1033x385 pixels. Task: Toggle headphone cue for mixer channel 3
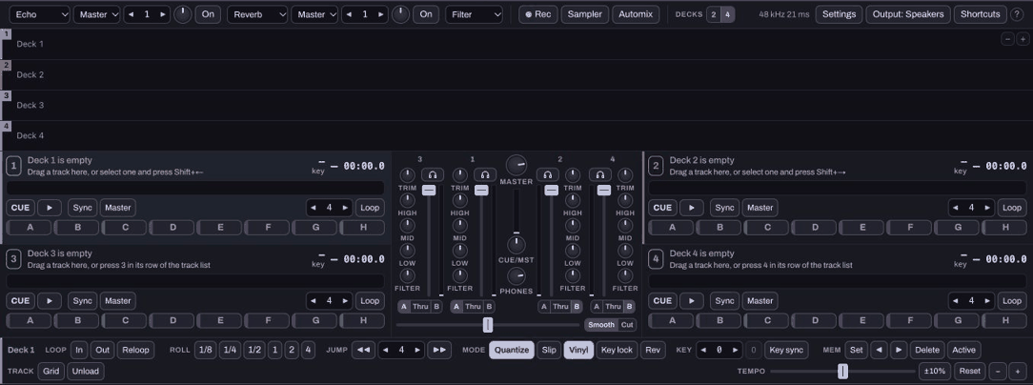click(433, 174)
